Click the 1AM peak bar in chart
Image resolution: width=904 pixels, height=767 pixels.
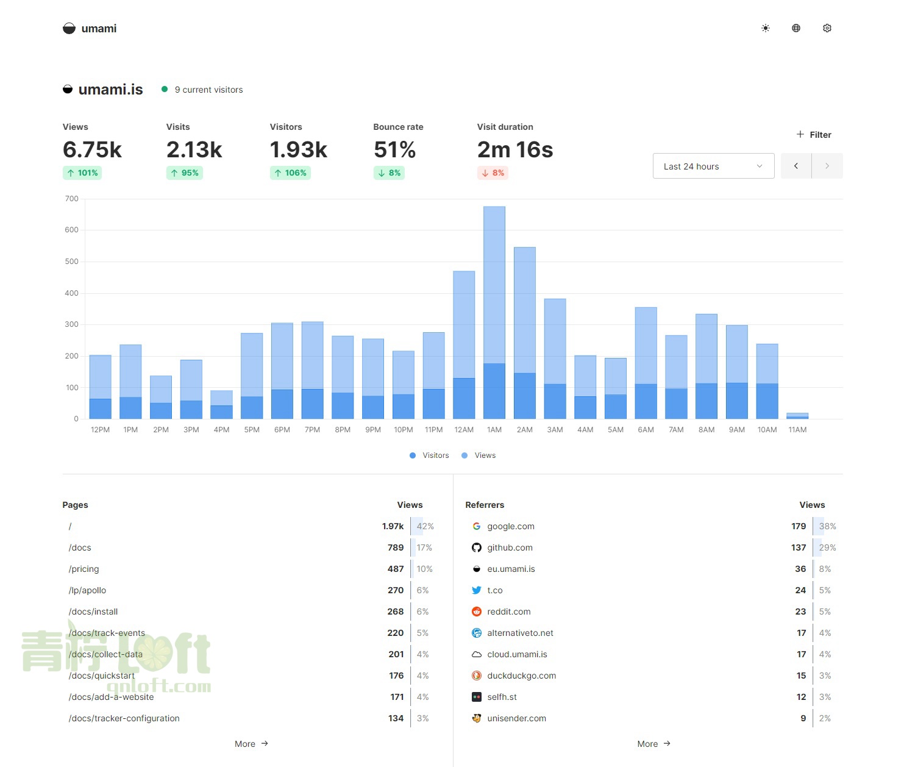[494, 313]
